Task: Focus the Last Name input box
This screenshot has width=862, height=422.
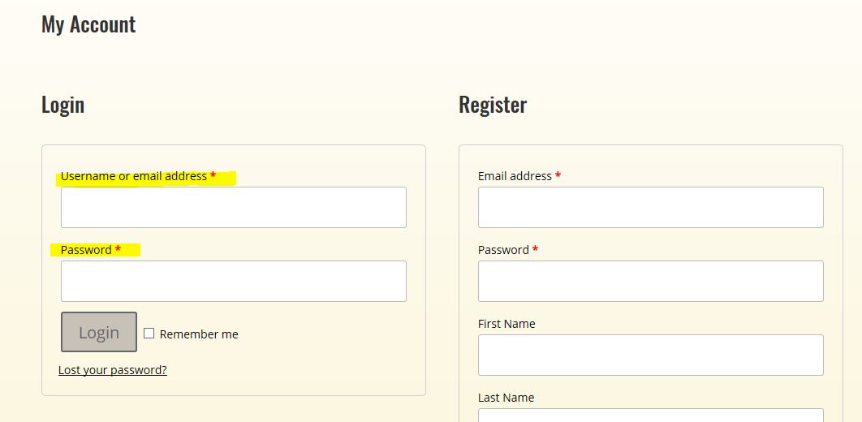Action: click(x=650, y=416)
